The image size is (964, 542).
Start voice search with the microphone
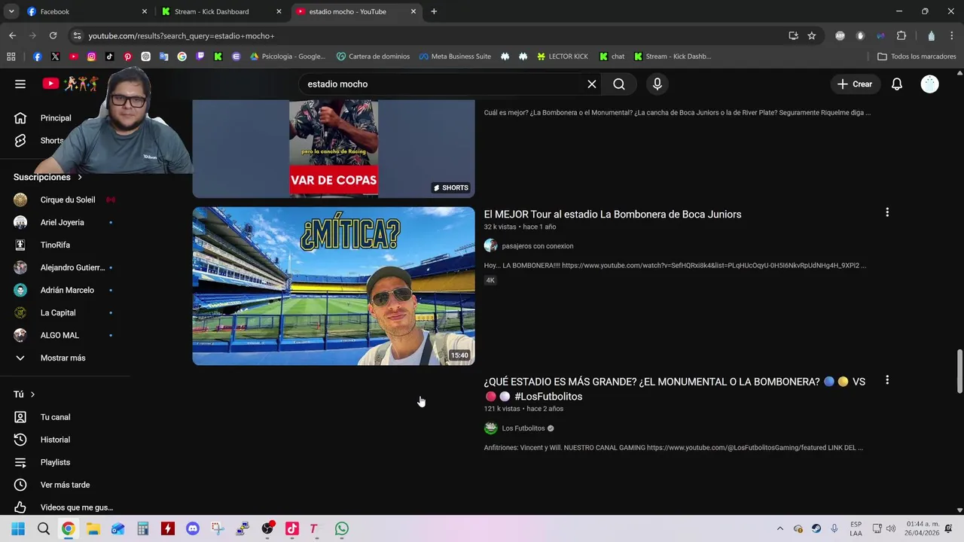pos(657,84)
